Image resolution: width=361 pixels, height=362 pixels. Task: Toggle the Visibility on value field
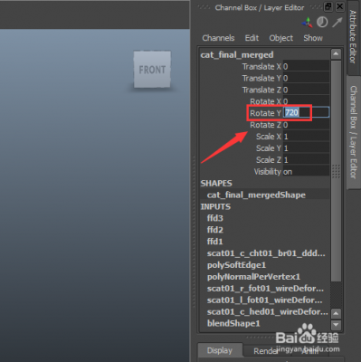pyautogui.click(x=306, y=172)
